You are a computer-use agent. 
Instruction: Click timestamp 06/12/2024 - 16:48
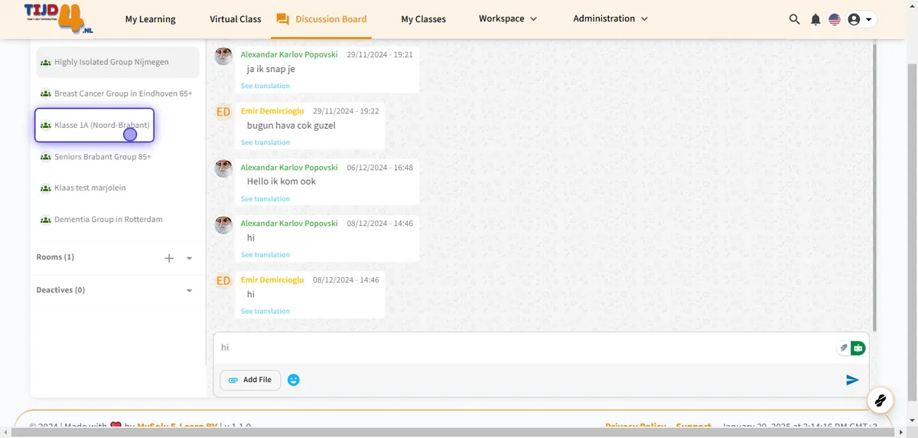click(x=379, y=168)
